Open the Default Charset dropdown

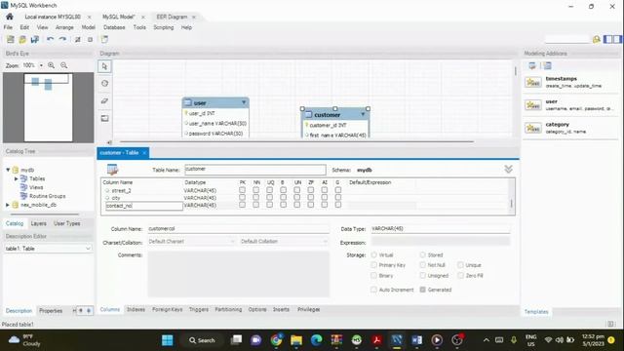click(191, 242)
